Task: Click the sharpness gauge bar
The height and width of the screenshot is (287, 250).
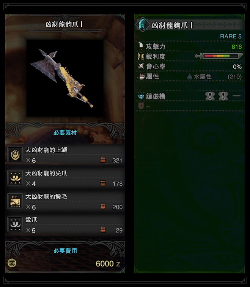Action: point(219,56)
